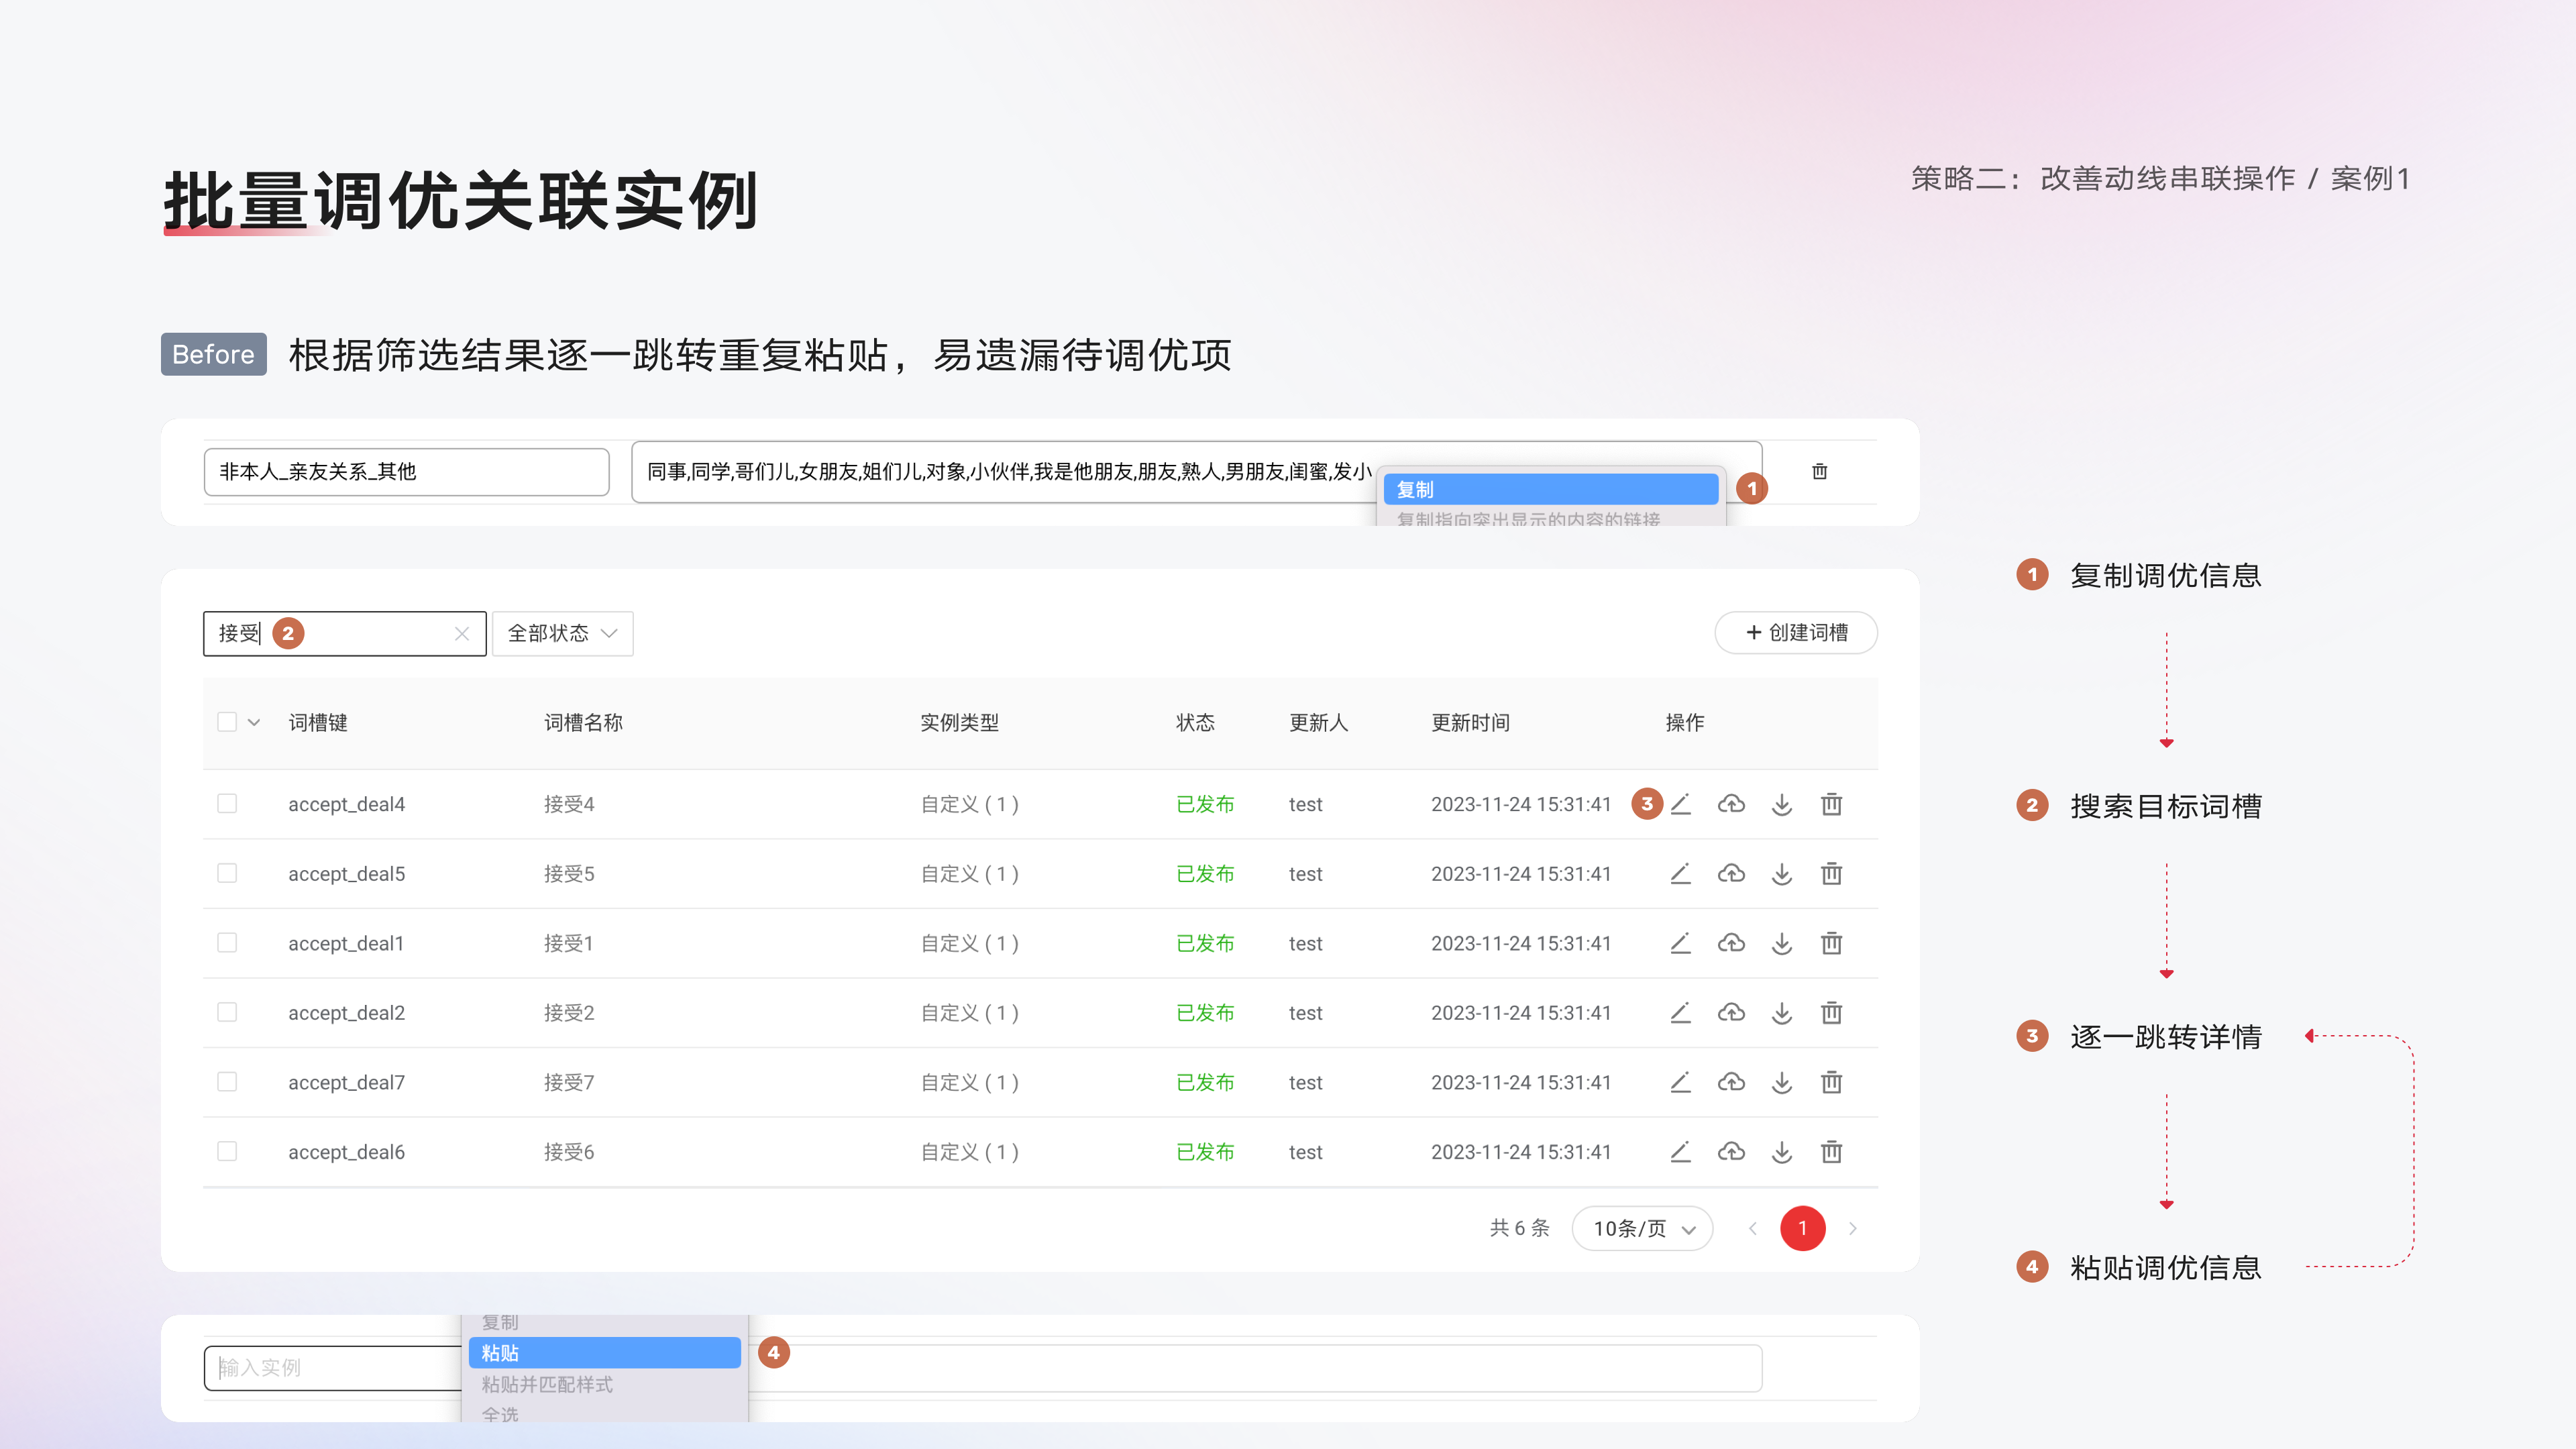Edit the accept_deal5 slot
The image size is (2576, 1449).
coord(1680,873)
